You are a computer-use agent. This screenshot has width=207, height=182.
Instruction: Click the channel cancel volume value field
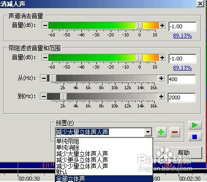(x=182, y=26)
